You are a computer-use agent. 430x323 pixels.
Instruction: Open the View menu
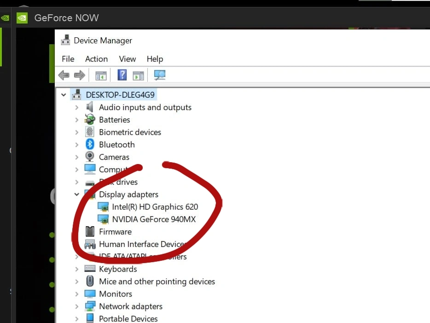pyautogui.click(x=127, y=59)
